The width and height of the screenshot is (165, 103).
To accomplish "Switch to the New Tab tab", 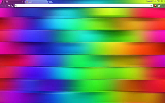I will click(12, 2).
